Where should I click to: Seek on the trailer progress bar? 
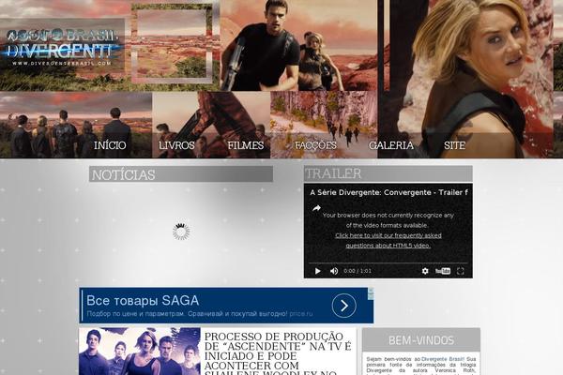tap(388, 263)
